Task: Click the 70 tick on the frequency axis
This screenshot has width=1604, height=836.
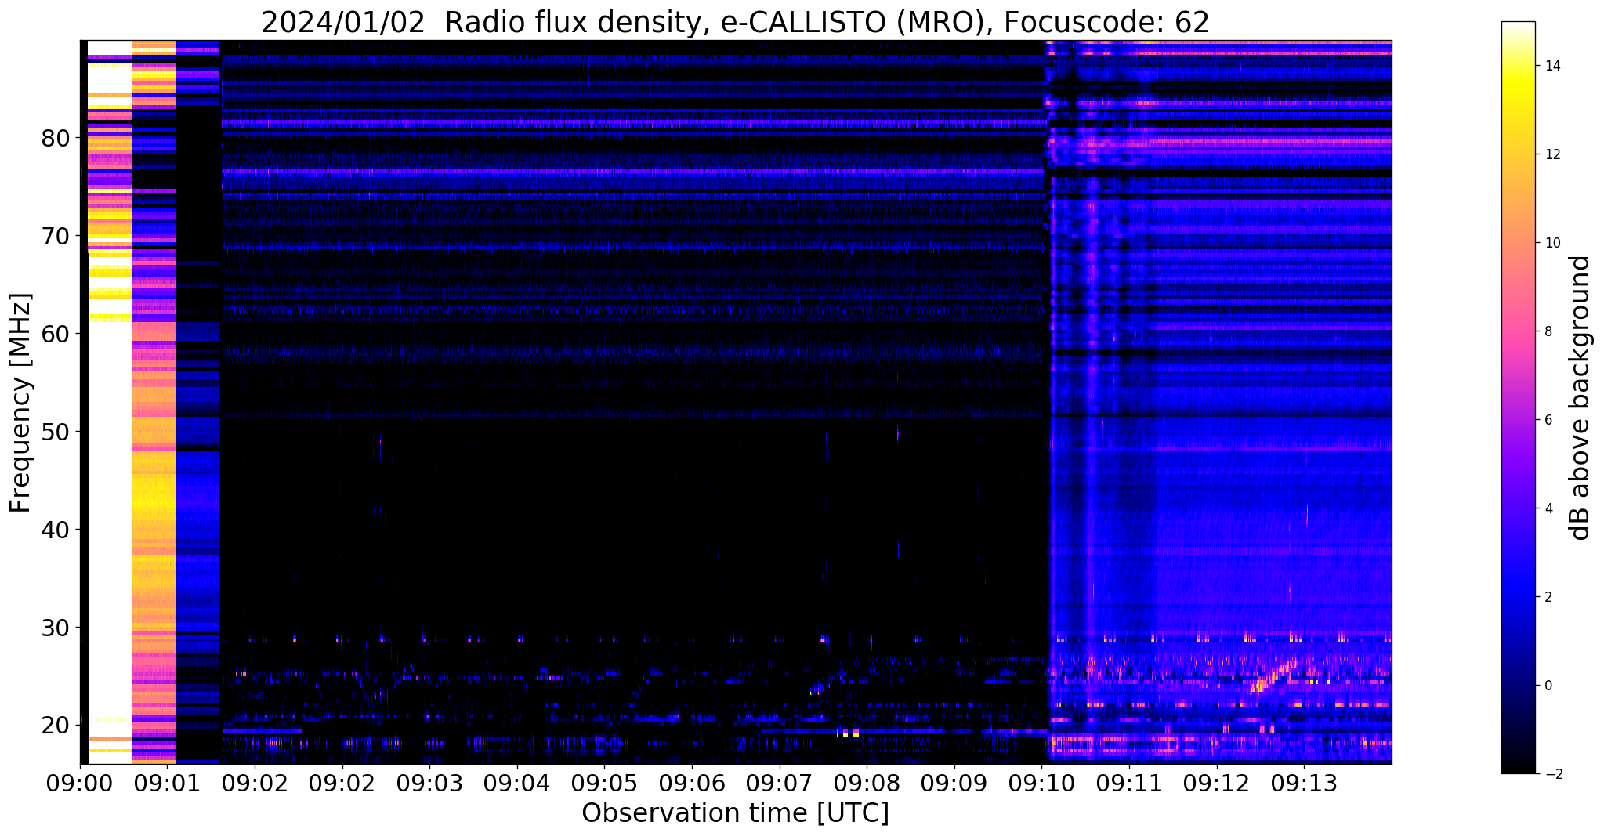Action: click(56, 236)
